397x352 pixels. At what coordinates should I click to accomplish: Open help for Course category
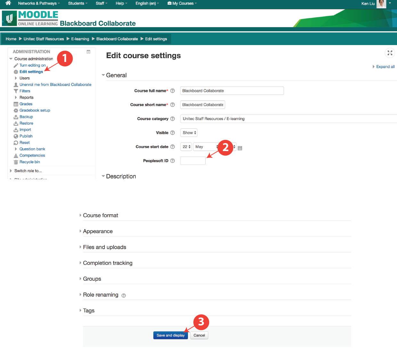173,119
